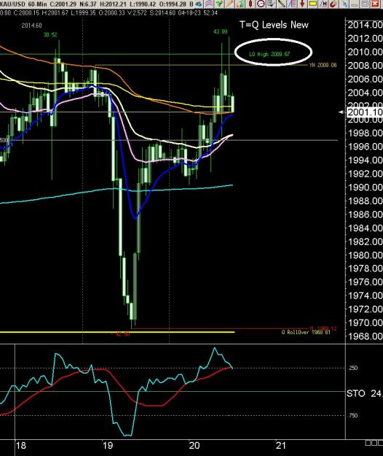Viewport: 383px width, 456px height.
Task: Click the XAU/USD 60-Min title label
Action: [x=23, y=4]
